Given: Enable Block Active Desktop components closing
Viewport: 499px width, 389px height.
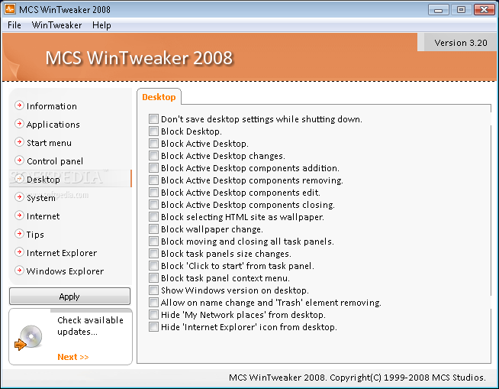Looking at the screenshot, I should click(x=153, y=204).
